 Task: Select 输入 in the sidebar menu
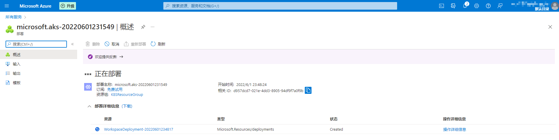click(39, 64)
